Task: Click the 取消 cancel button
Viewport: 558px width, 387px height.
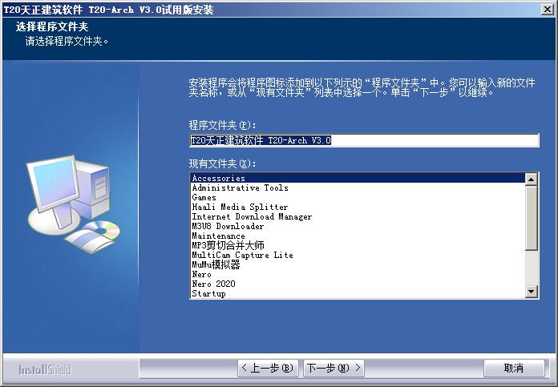Action: pyautogui.click(x=514, y=368)
